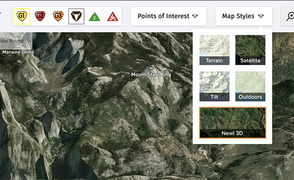Select the New! 3D map style
The width and height of the screenshot is (294, 180).
(x=232, y=123)
